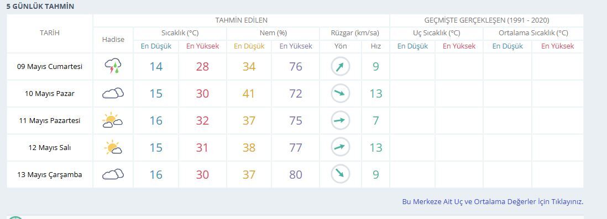This screenshot has height=219, width=607.
Task: Click lowest humidity 37 for 11 Mayıs Pazartesi
Action: (249, 120)
